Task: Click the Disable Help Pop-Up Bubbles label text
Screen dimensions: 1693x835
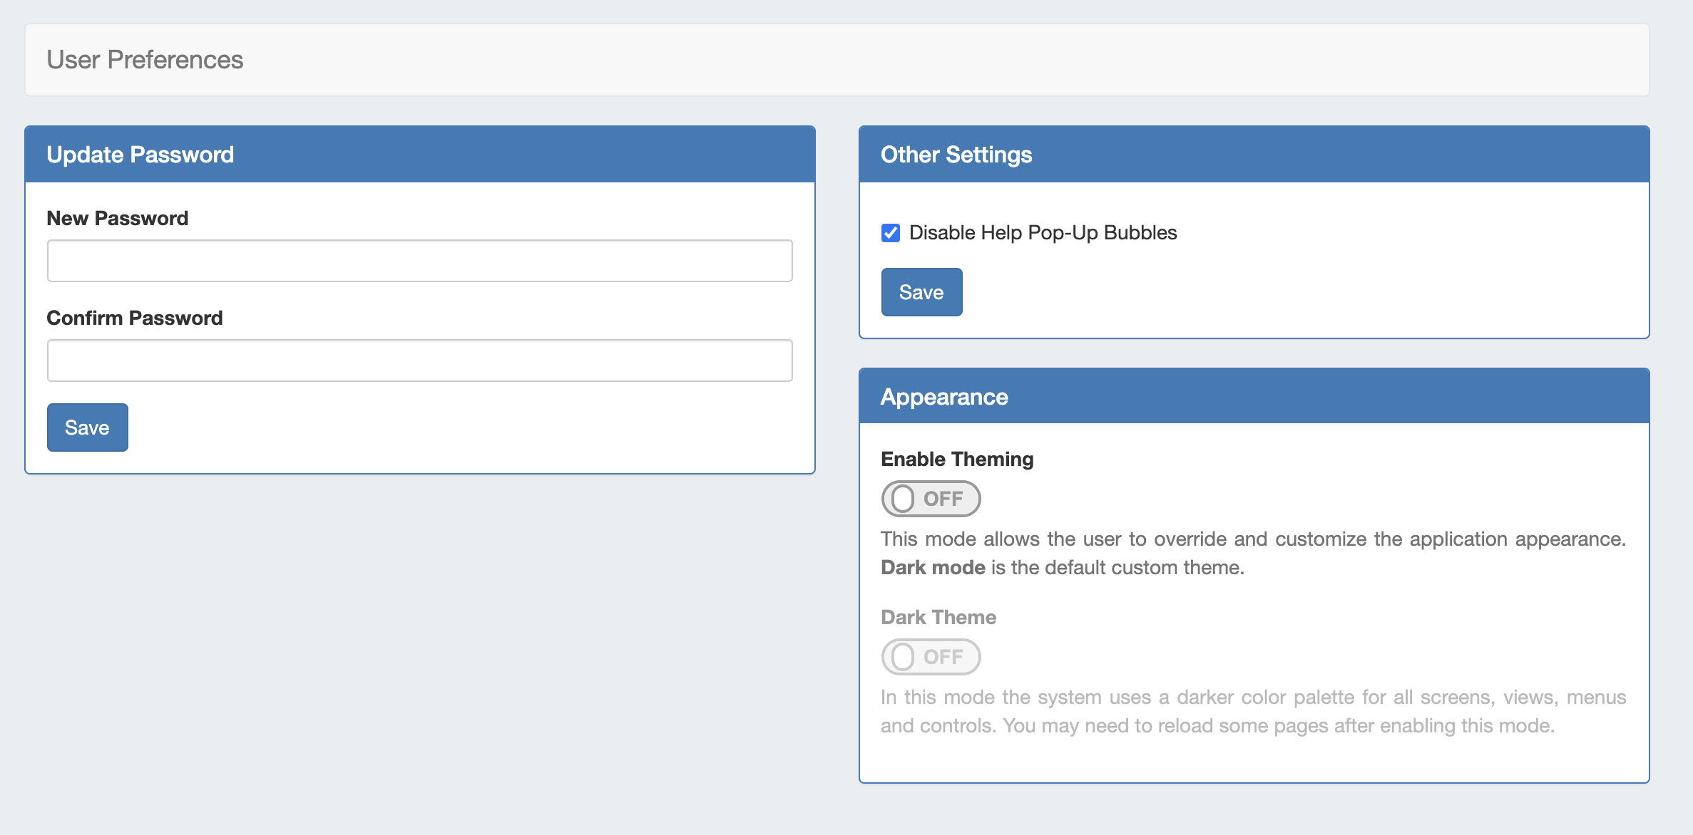Action: point(1043,233)
